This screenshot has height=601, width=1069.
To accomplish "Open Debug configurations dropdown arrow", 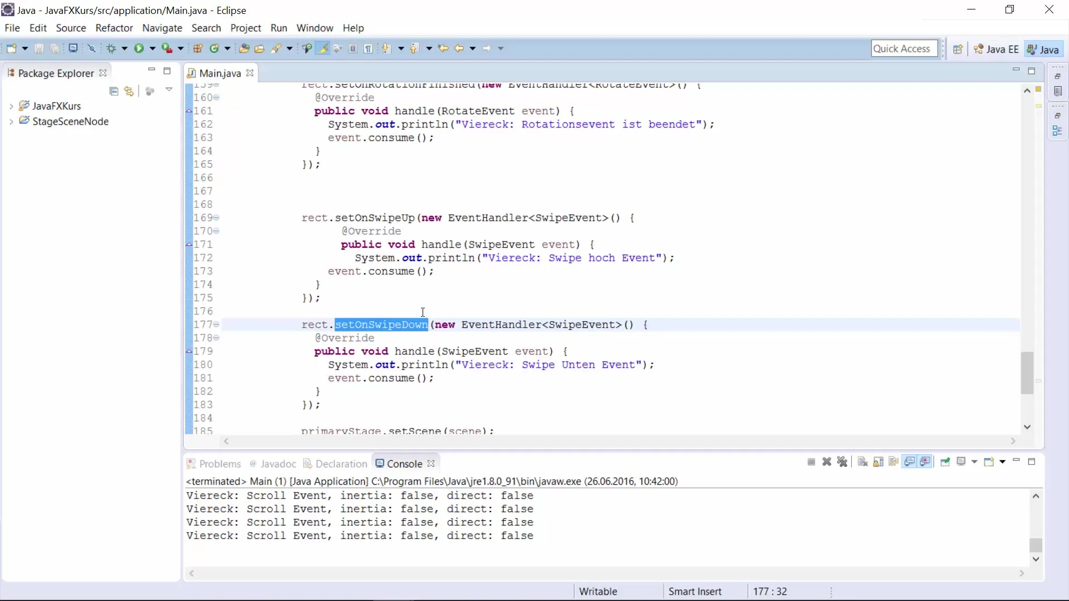I will [125, 48].
